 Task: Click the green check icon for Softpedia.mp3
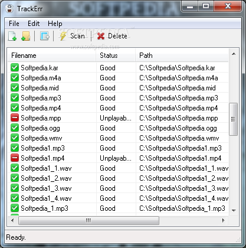point(15,97)
